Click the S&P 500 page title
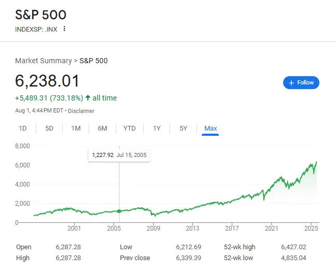The height and width of the screenshot is (271, 336). click(x=40, y=14)
